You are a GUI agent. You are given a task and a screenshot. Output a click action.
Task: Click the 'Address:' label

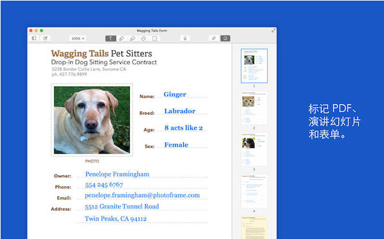click(x=61, y=209)
